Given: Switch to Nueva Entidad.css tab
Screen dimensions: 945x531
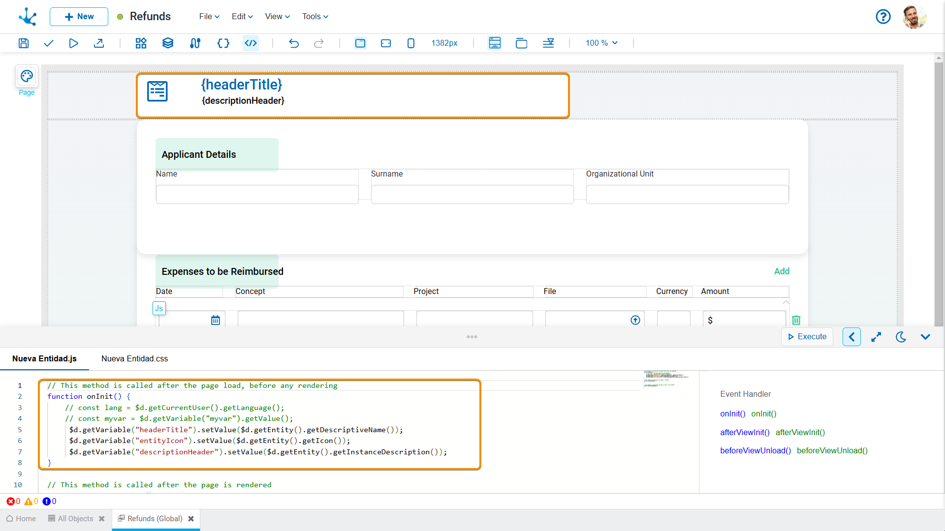Looking at the screenshot, I should pos(134,359).
